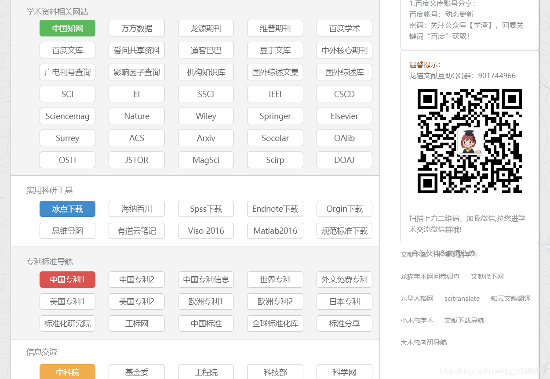550x379 pixels.
Task: Click Spss下载 button
Action: coord(206,209)
